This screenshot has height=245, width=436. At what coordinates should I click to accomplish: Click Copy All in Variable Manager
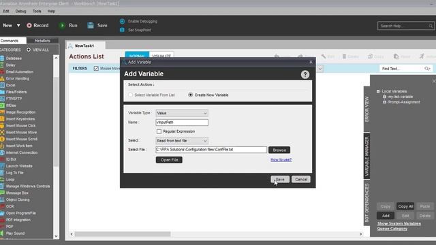pyautogui.click(x=405, y=206)
